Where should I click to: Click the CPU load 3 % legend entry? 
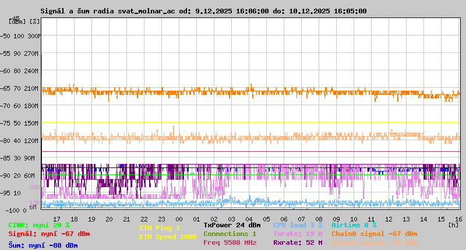(x=297, y=225)
